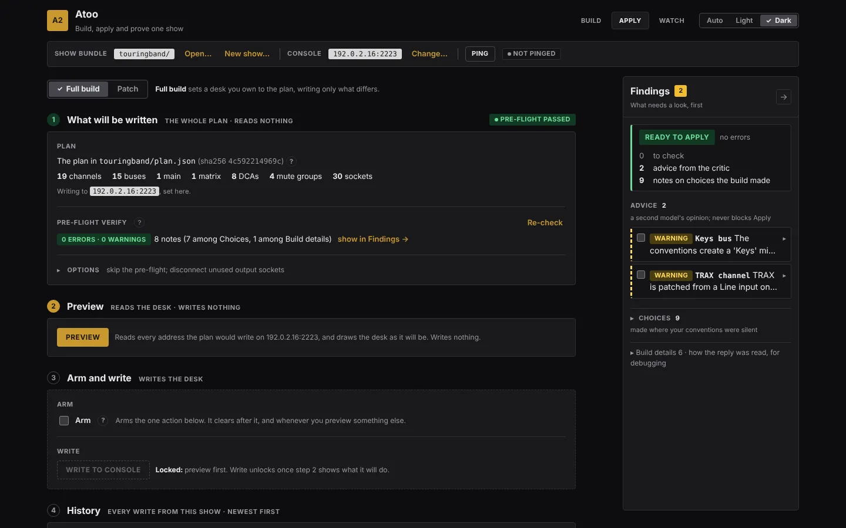Click step 1 number circle
Image resolution: width=846 pixels, height=528 pixels.
pos(53,120)
